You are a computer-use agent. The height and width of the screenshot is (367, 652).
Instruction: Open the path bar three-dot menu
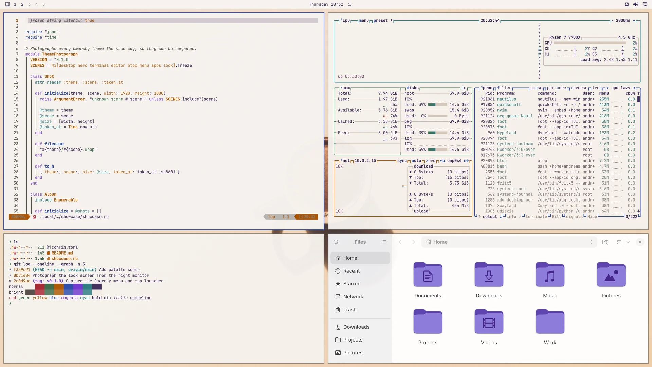[x=591, y=242]
